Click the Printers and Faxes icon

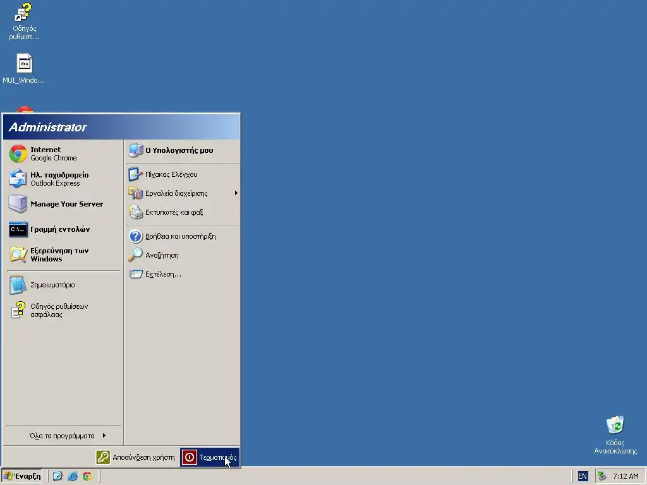tap(135, 212)
